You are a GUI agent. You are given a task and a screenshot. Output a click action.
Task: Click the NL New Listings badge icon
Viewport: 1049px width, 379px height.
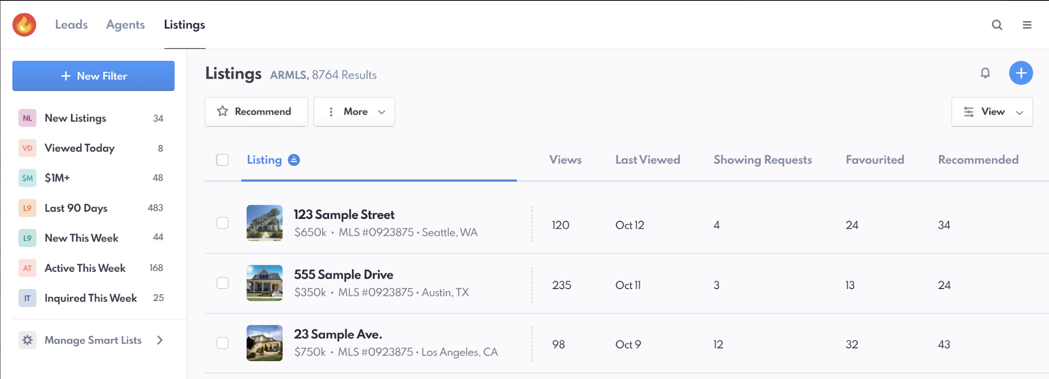click(27, 118)
